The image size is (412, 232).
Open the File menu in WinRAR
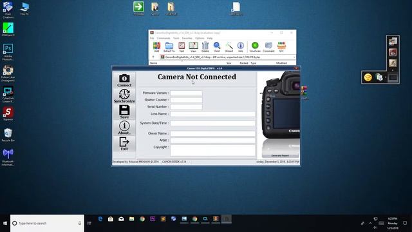(x=152, y=38)
